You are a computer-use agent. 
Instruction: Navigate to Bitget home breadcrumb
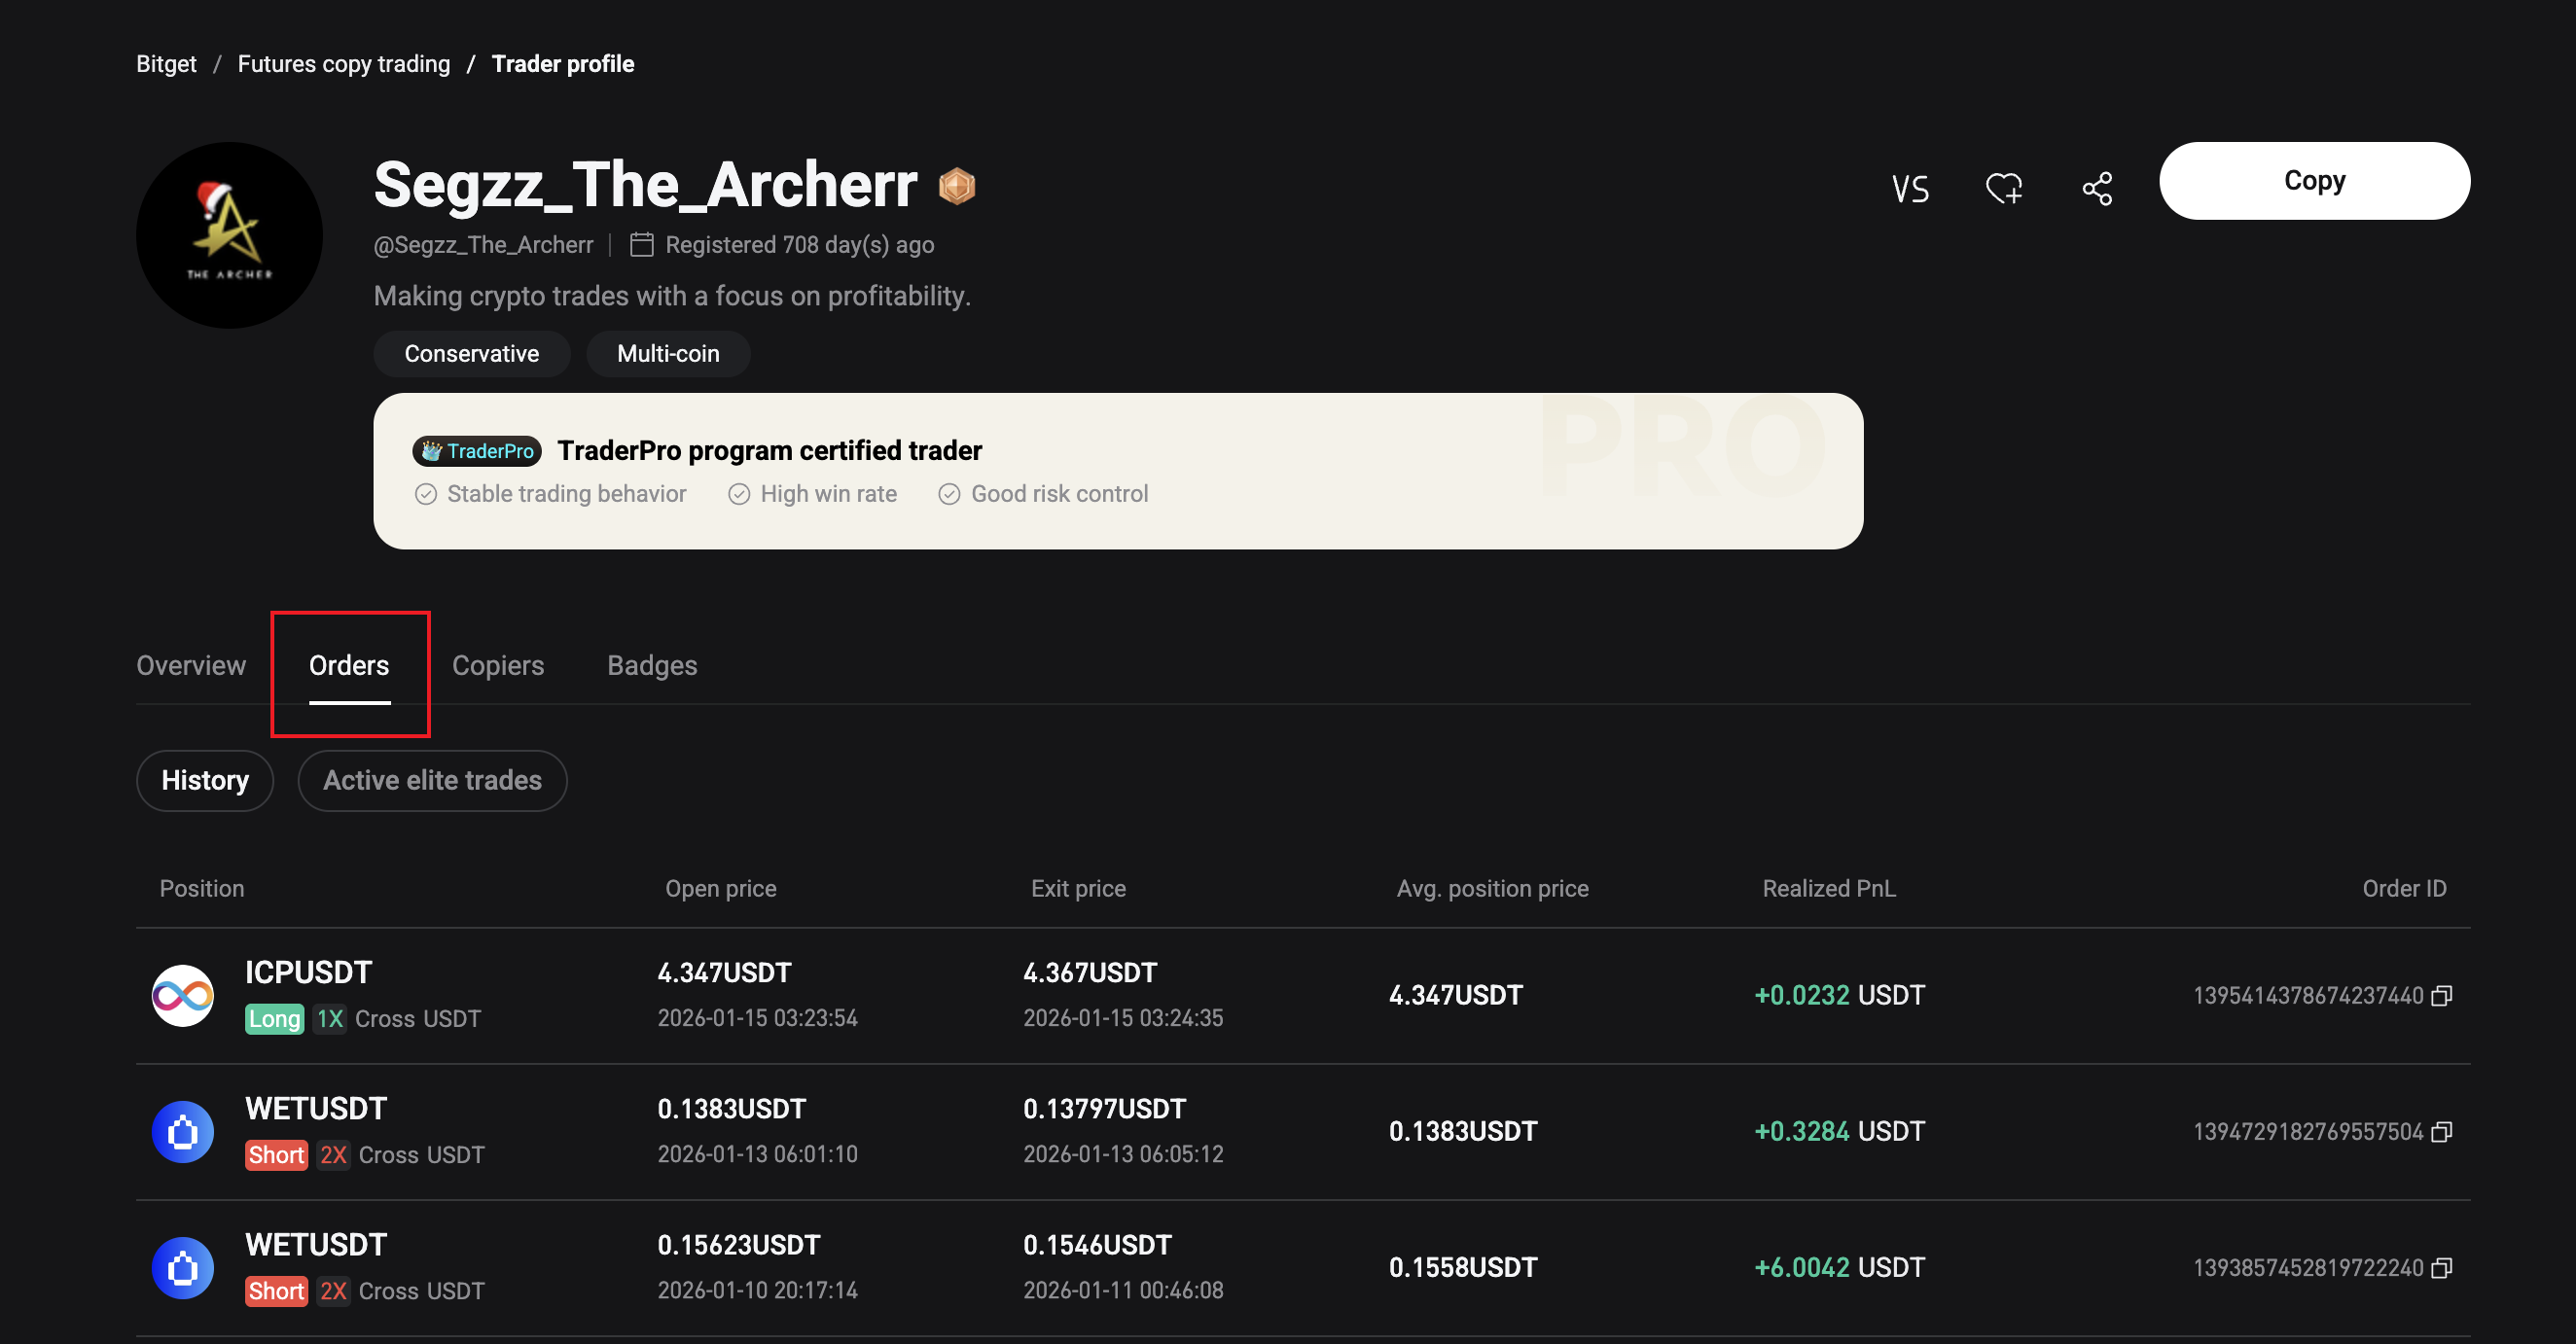[x=166, y=64]
